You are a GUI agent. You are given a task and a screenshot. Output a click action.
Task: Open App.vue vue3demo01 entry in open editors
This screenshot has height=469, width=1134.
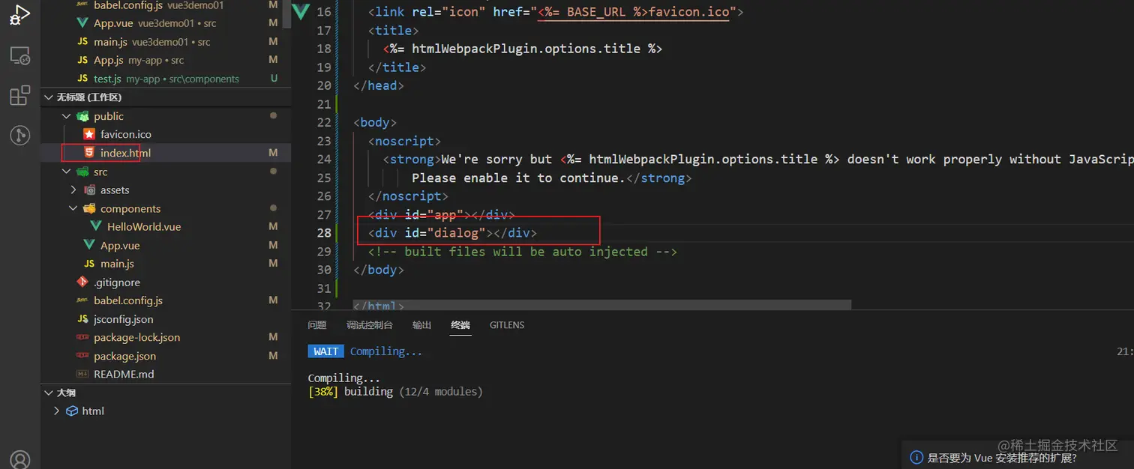point(166,23)
